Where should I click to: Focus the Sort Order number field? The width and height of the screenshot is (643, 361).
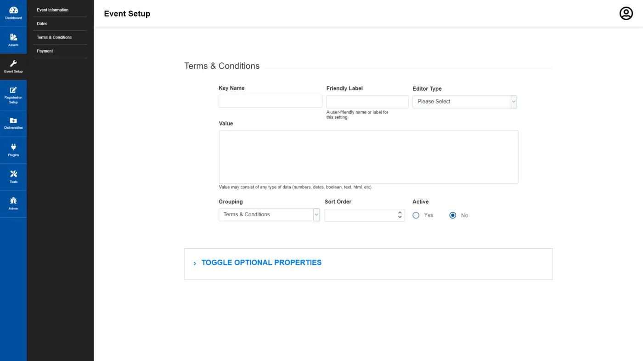tap(365, 215)
